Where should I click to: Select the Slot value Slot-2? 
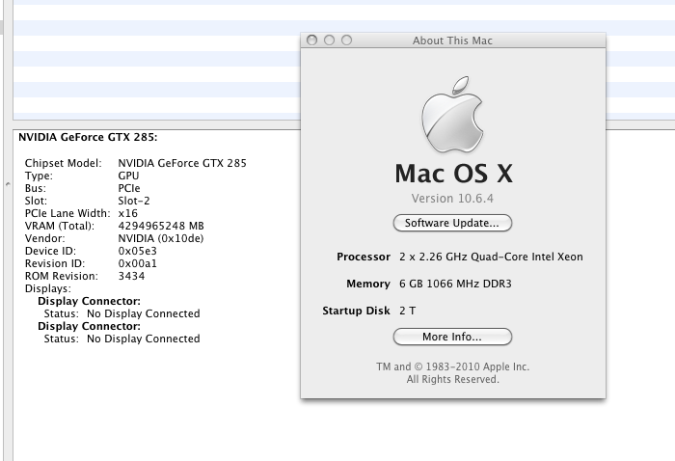tap(134, 201)
